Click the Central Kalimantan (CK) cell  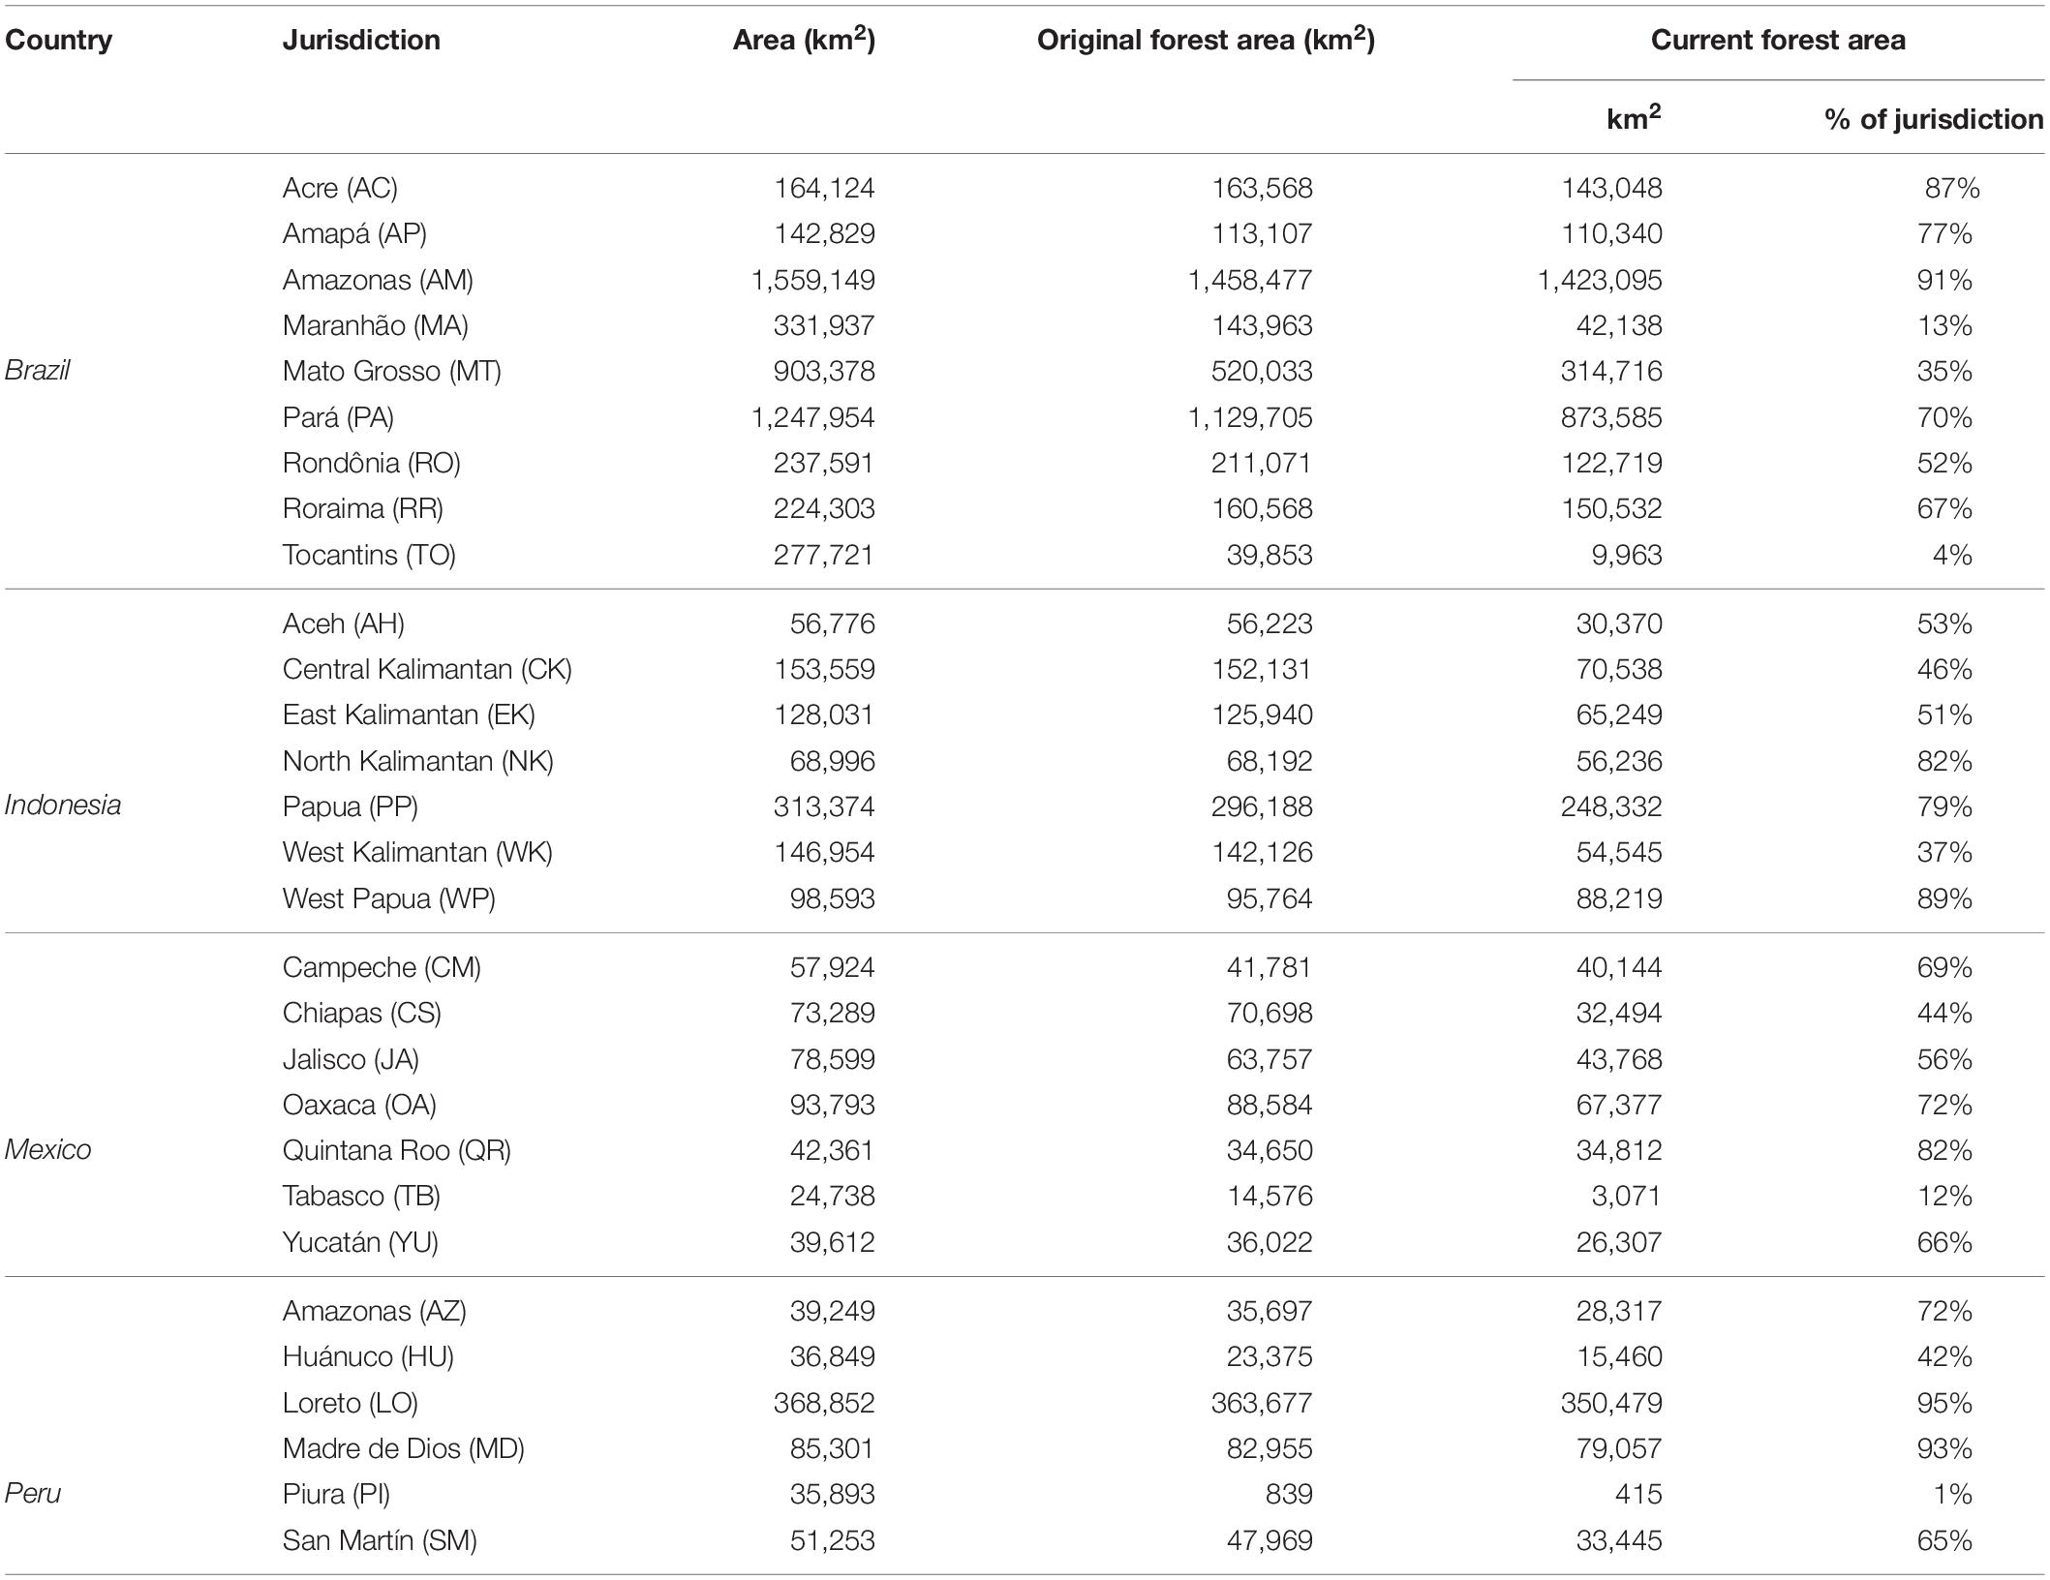coord(427,669)
